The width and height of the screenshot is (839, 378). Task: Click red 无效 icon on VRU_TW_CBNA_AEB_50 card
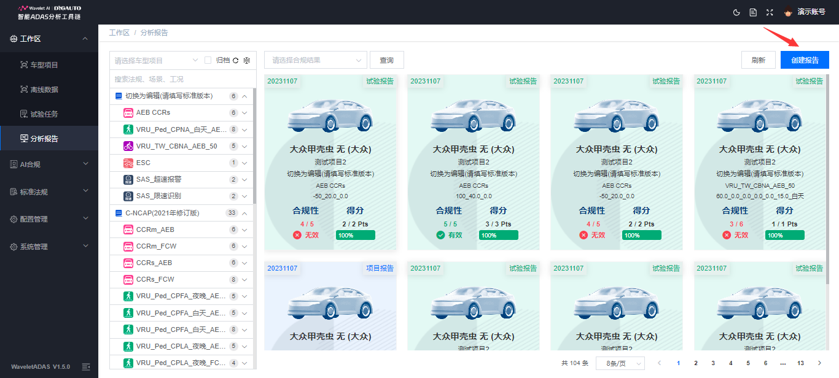727,235
